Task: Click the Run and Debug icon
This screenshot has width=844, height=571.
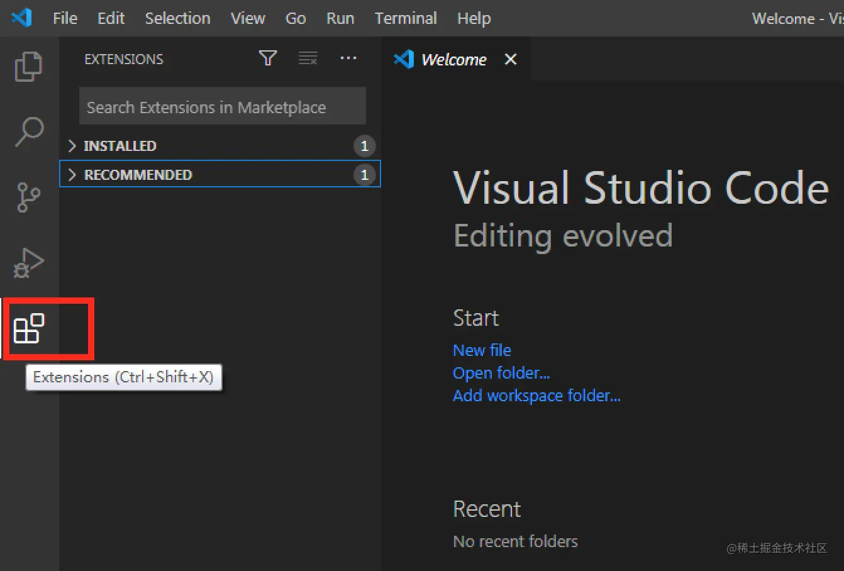Action: point(28,262)
